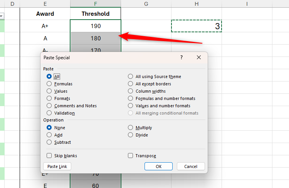The width and height of the screenshot is (289, 188).
Task: Open the filter dropdown arrow at left edge
Action: (1, 16)
